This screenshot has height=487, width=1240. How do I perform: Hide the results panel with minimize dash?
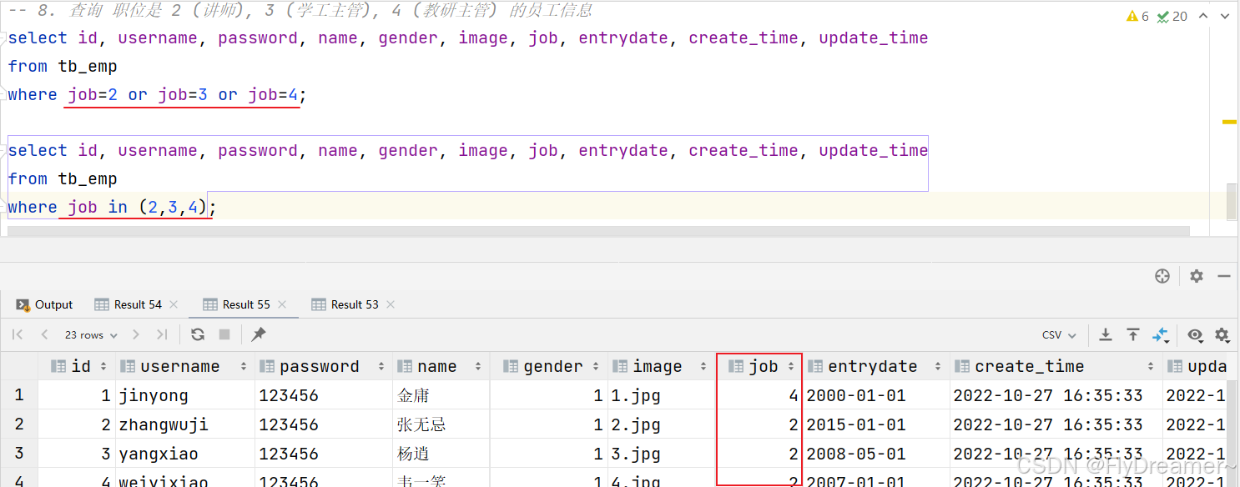click(1224, 276)
